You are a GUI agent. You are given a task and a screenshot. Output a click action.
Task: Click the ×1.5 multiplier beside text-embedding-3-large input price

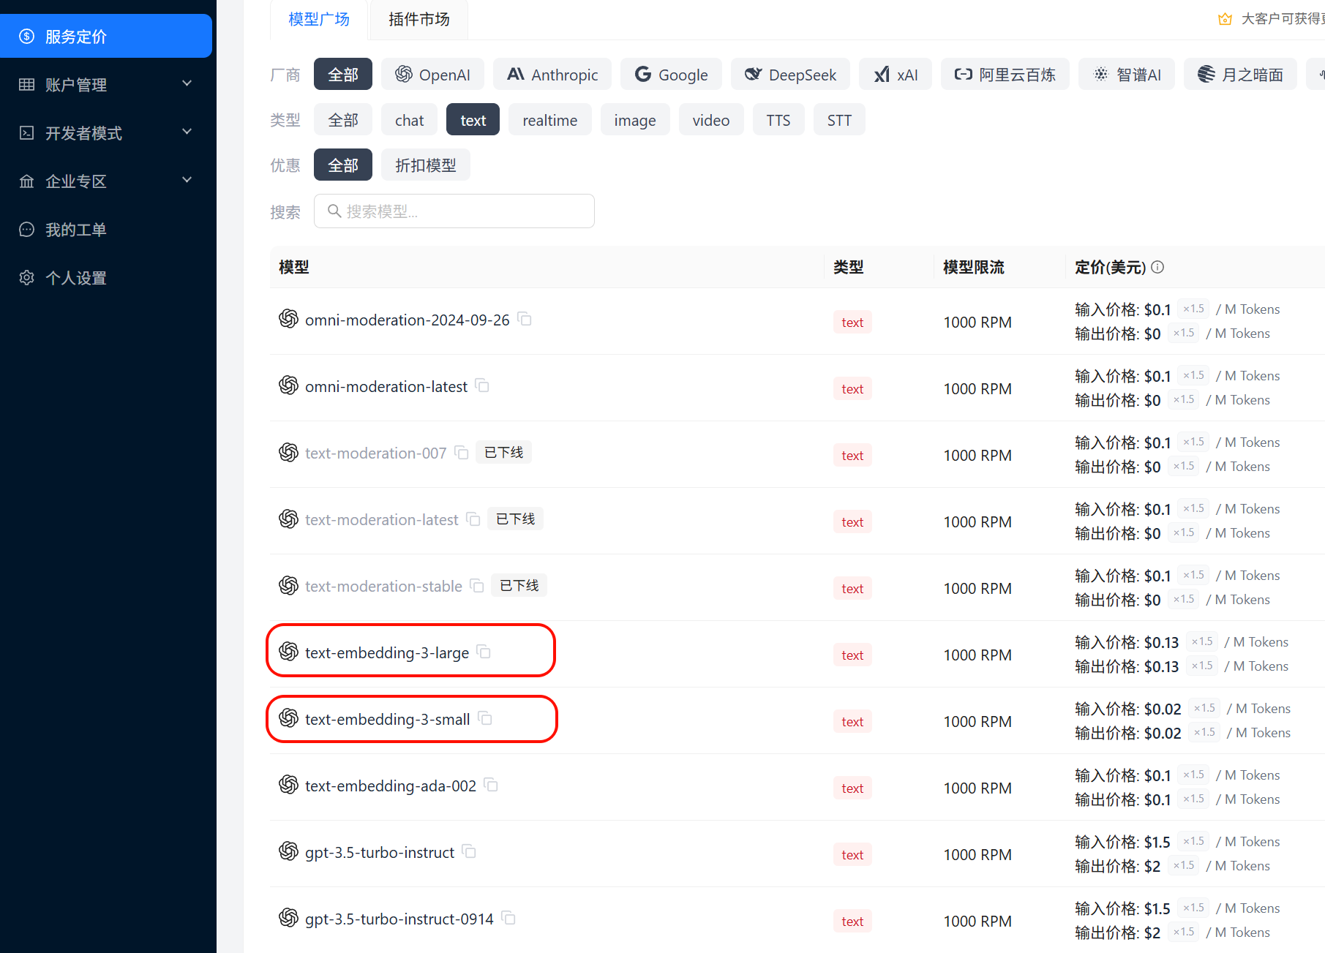[1202, 641]
